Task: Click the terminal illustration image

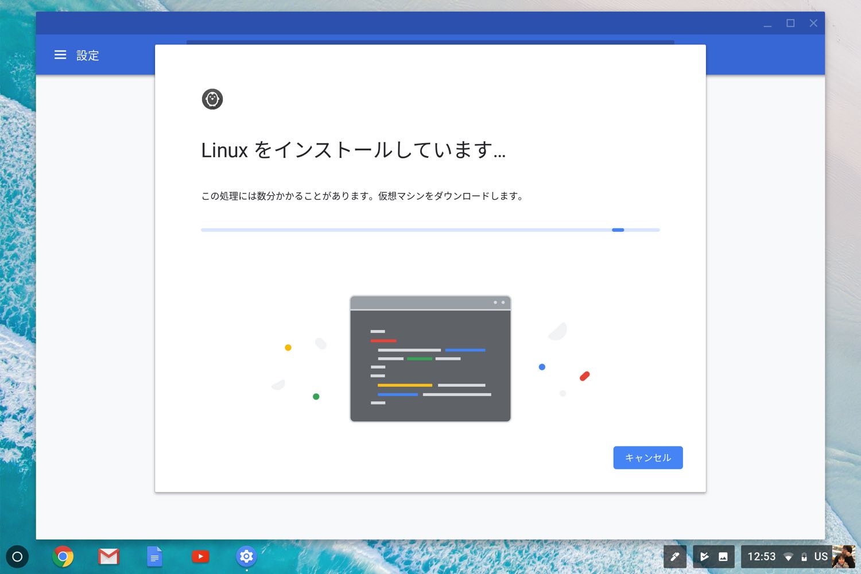Action: pos(430,359)
